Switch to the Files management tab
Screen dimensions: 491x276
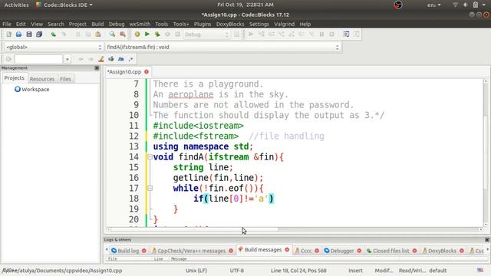coord(65,79)
